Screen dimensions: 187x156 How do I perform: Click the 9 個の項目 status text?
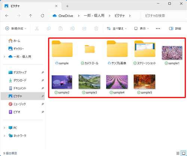coord(10,153)
